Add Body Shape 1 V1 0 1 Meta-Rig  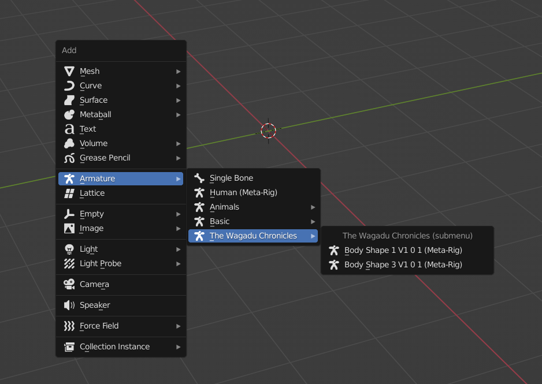point(407,251)
